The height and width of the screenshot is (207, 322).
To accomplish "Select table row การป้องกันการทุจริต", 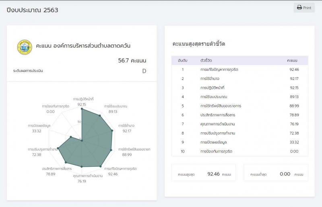I will (239, 151).
